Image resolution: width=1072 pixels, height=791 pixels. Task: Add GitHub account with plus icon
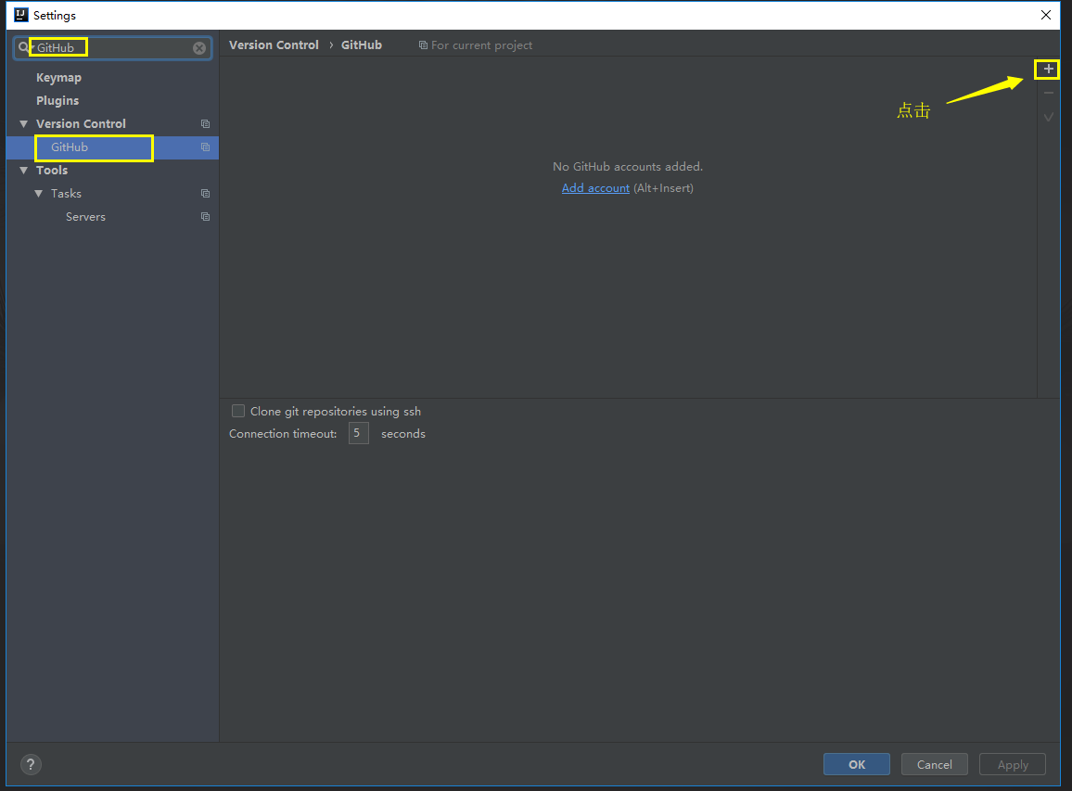(x=1048, y=69)
